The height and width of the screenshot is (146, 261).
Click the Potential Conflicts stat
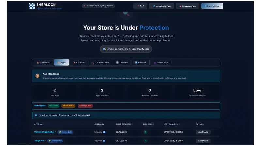pyautogui.click(x=150, y=92)
